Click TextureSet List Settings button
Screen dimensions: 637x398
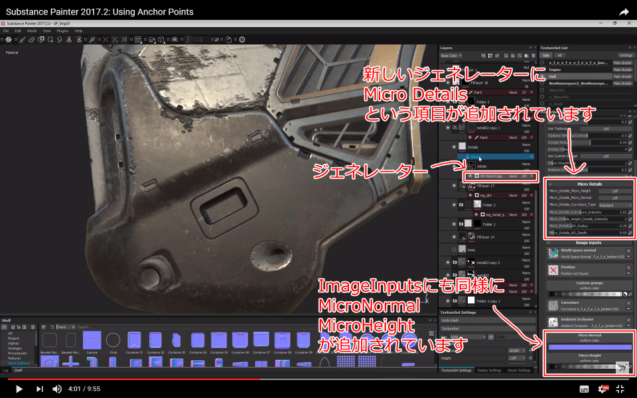[x=626, y=55]
